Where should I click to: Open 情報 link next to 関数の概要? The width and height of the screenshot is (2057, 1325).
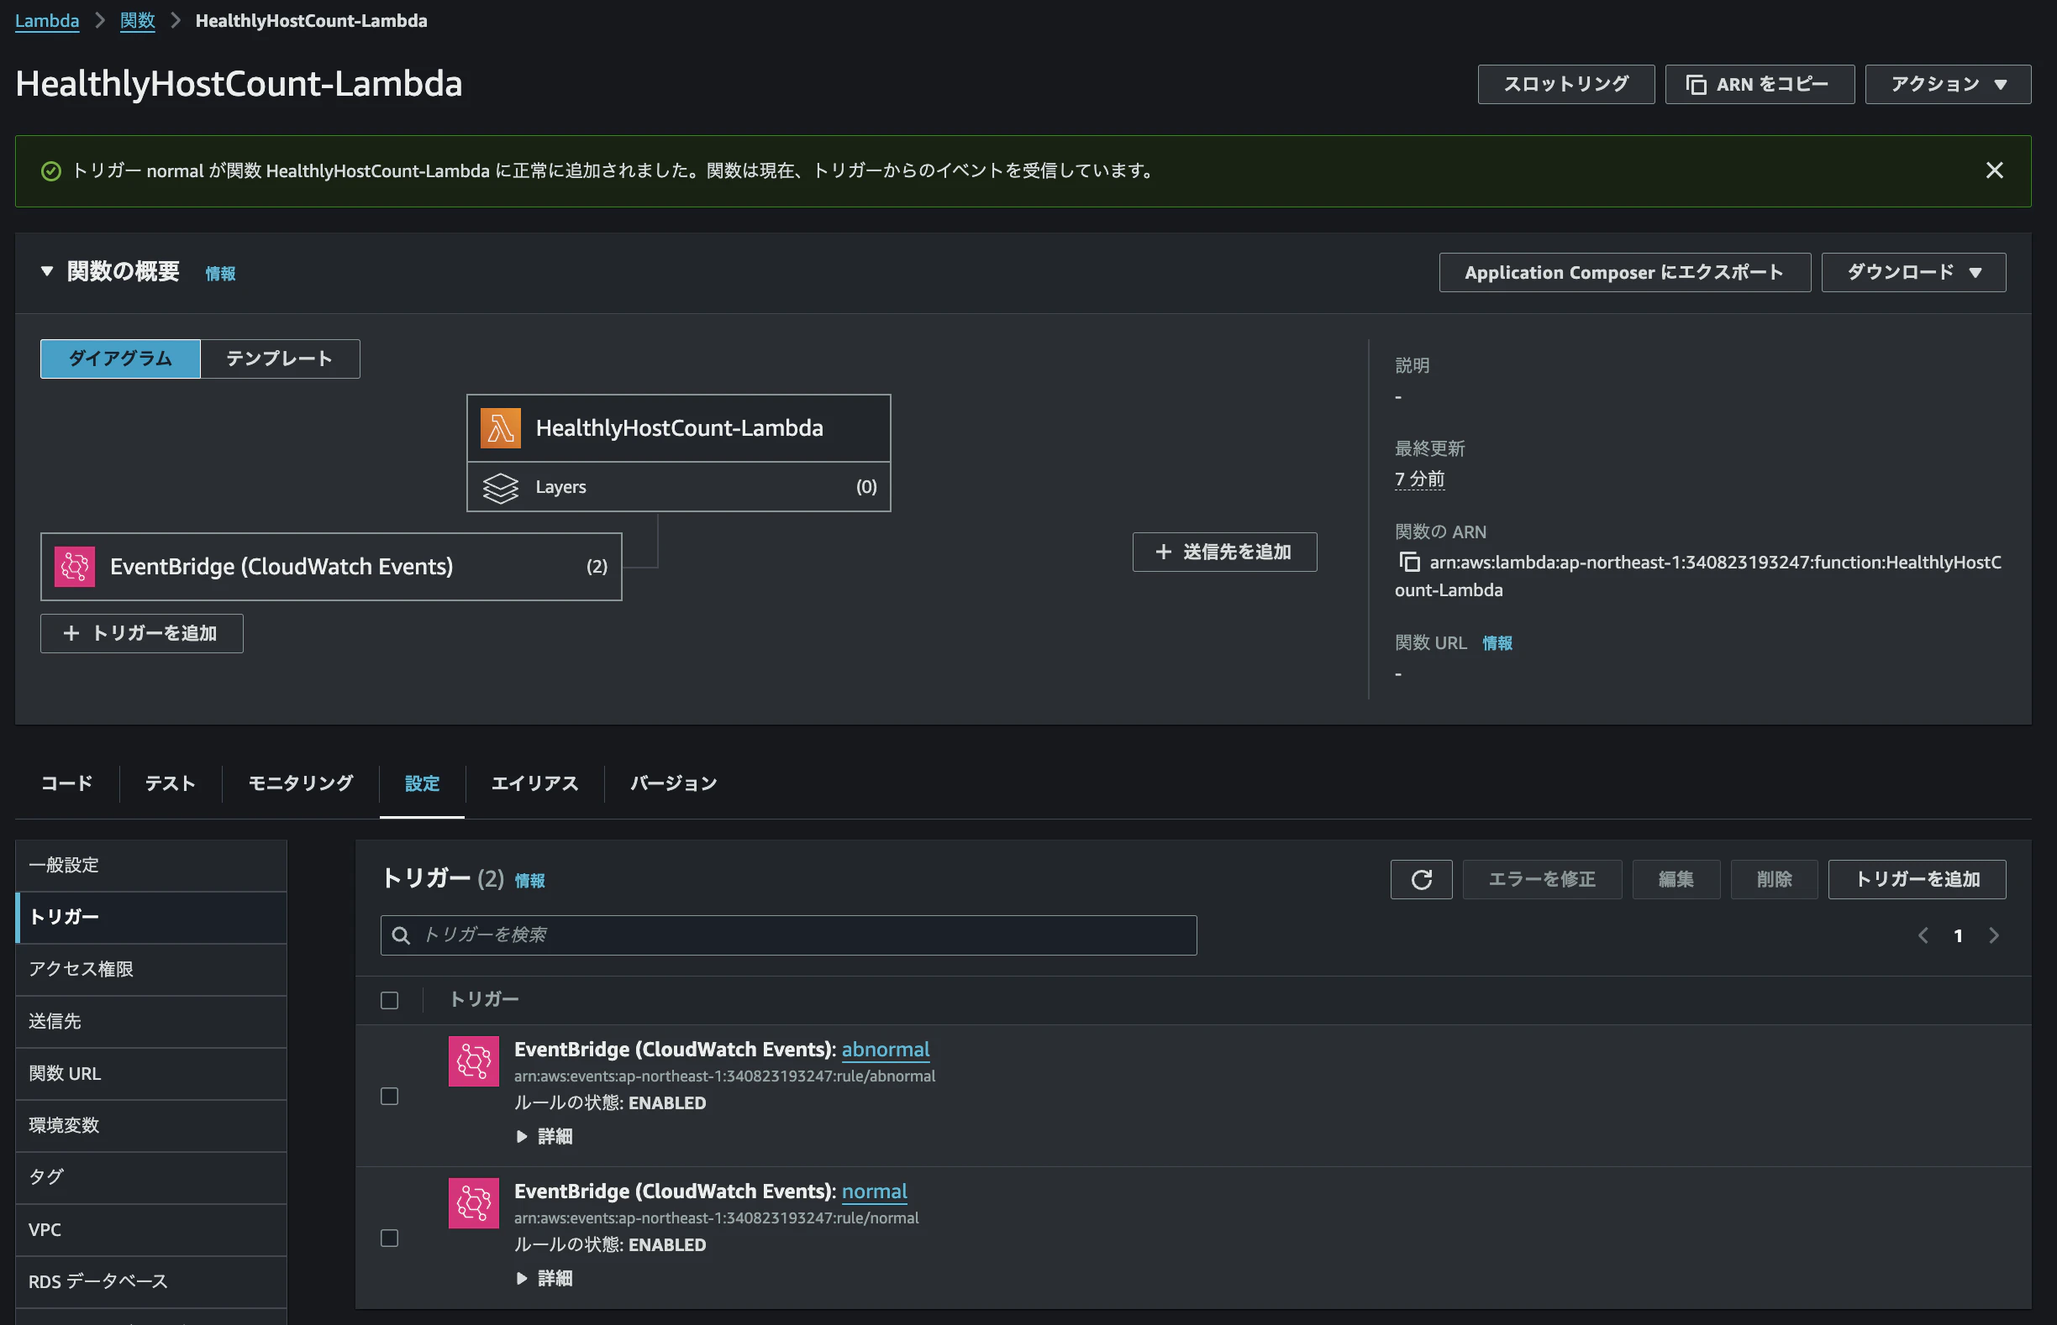click(220, 274)
